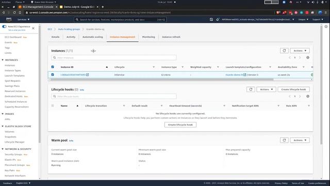Switch to the Details tab

pos(55,37)
